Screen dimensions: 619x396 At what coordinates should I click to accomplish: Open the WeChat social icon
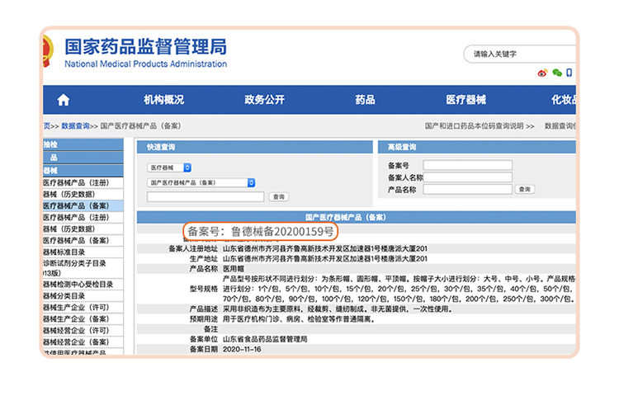pyautogui.click(x=557, y=73)
